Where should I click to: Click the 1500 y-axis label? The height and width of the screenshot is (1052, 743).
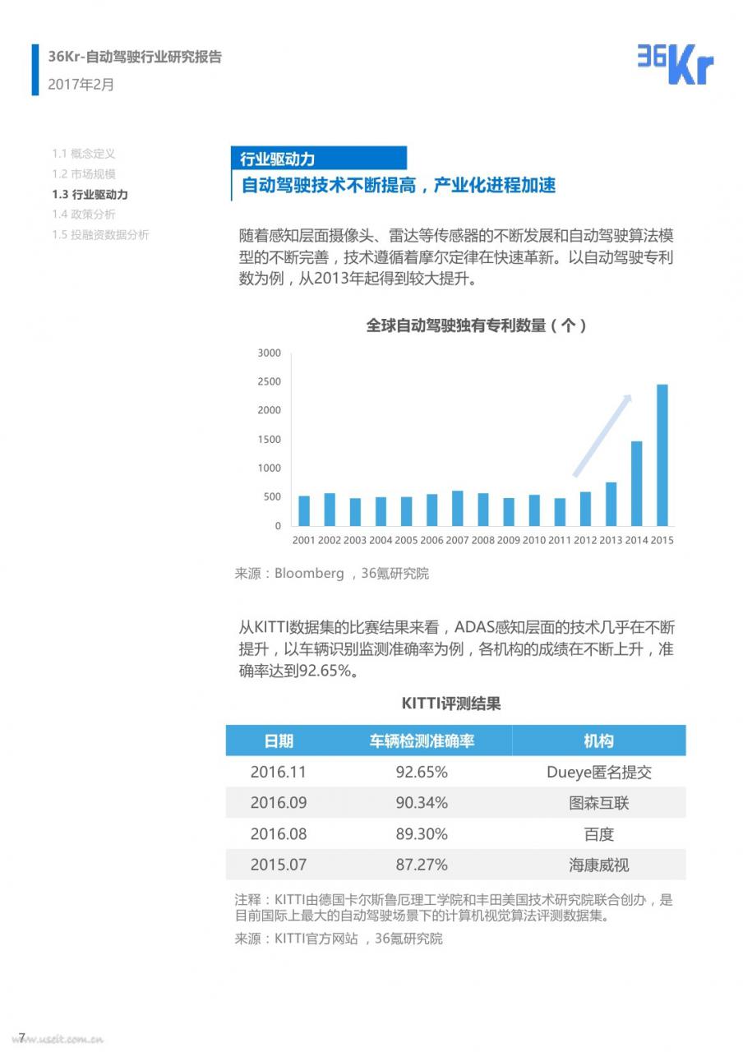coord(270,440)
